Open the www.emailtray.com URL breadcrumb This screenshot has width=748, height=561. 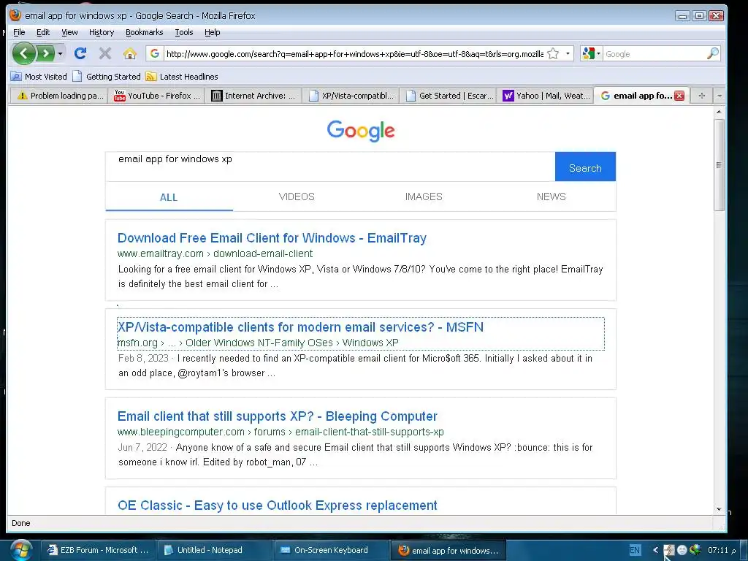(x=215, y=253)
